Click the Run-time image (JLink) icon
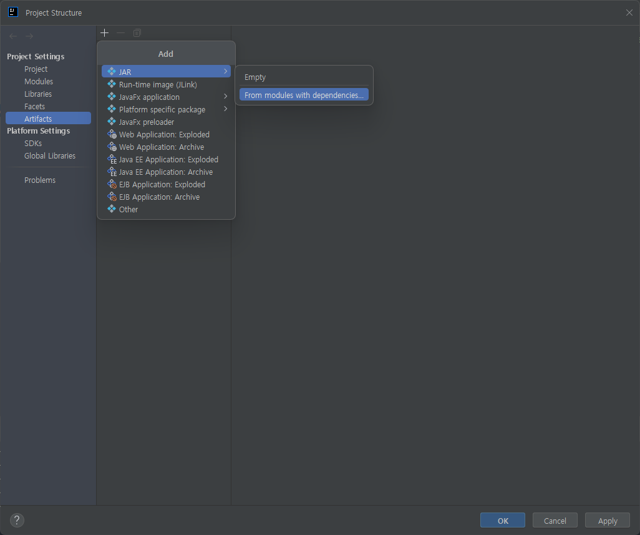 click(112, 84)
